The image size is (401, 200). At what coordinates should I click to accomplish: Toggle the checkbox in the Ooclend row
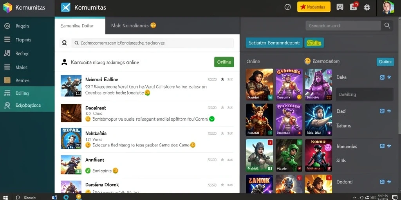coord(382,182)
